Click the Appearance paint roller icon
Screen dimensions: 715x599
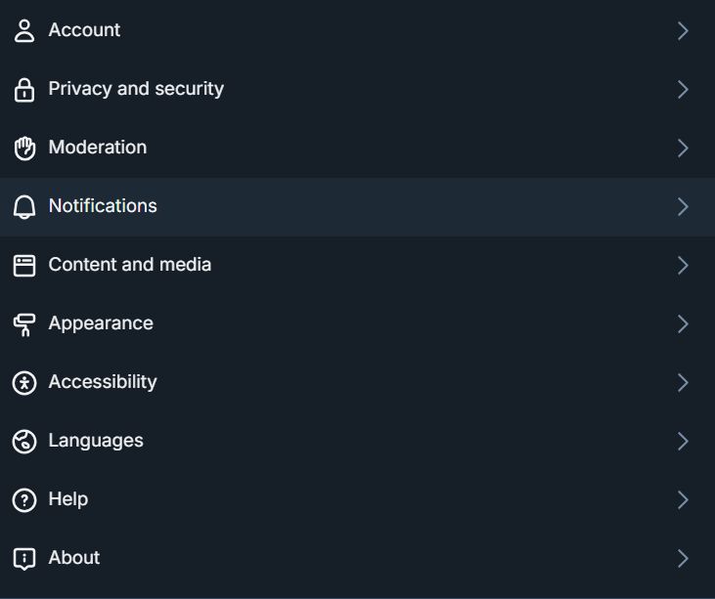pyautogui.click(x=24, y=324)
